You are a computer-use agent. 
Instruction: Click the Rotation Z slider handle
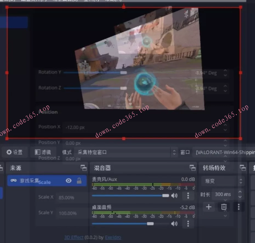point(124,88)
